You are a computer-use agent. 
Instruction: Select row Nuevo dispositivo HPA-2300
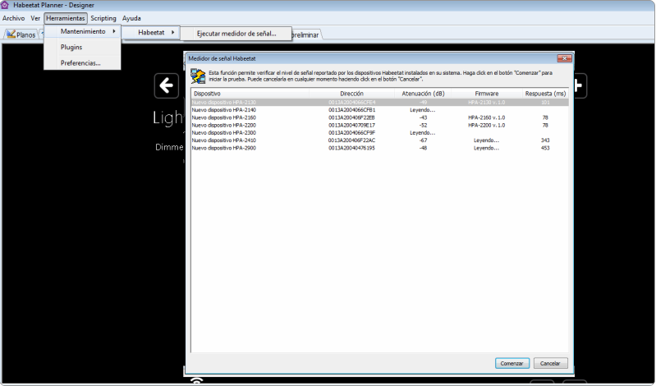(x=380, y=133)
